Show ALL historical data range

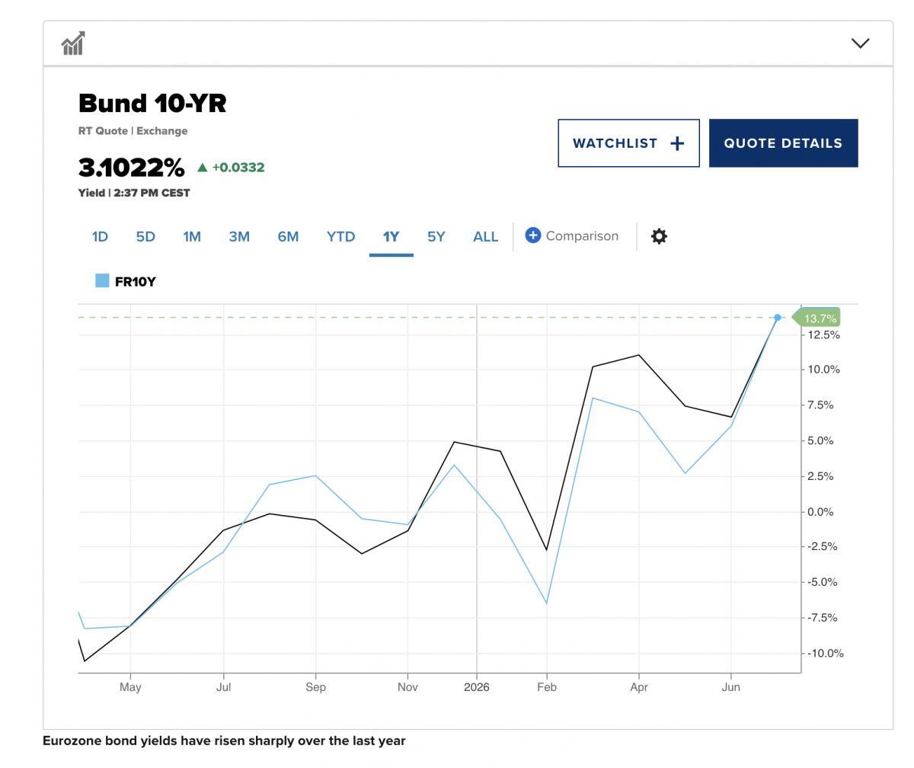pyautogui.click(x=485, y=237)
